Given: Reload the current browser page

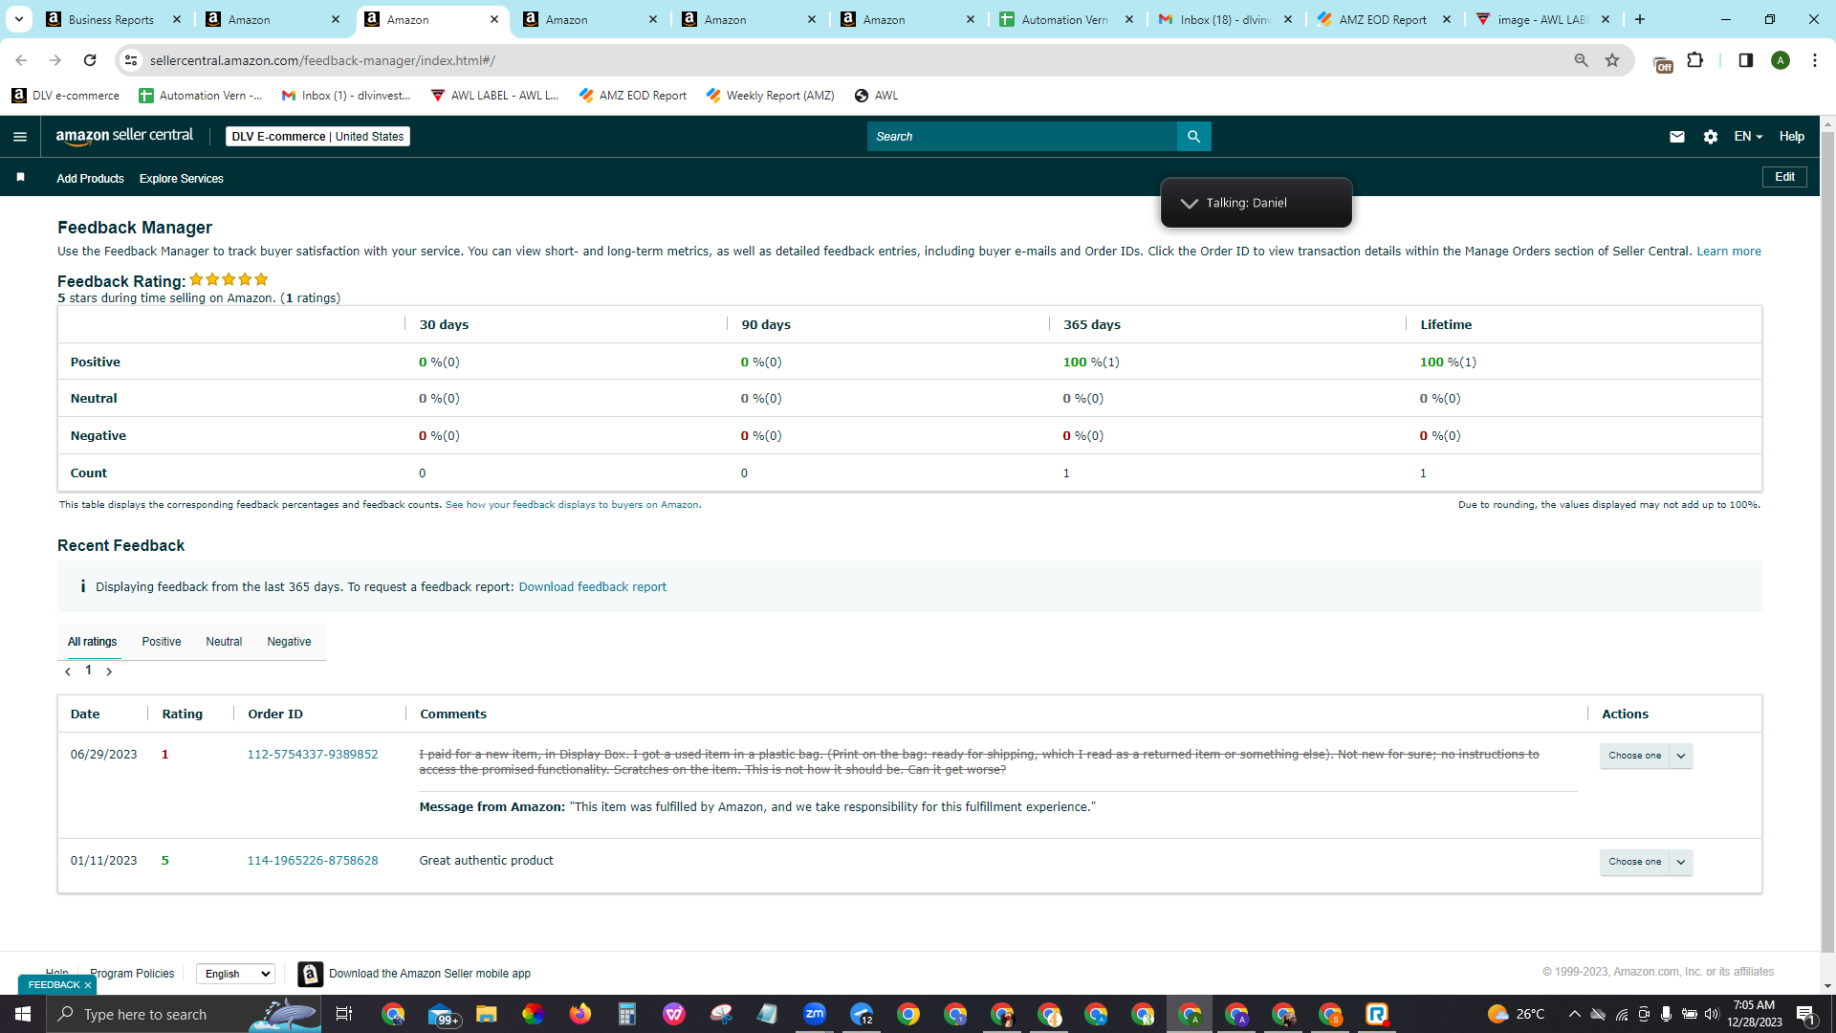Looking at the screenshot, I should (90, 60).
